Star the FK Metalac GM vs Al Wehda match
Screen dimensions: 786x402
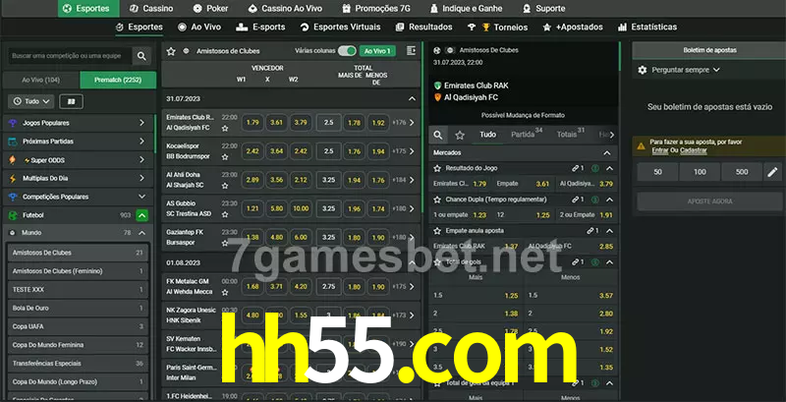click(x=225, y=292)
